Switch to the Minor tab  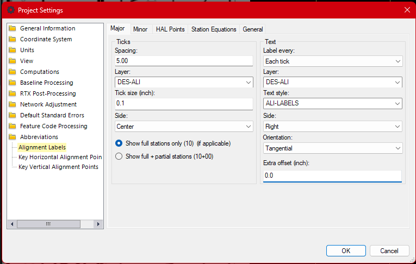(140, 29)
